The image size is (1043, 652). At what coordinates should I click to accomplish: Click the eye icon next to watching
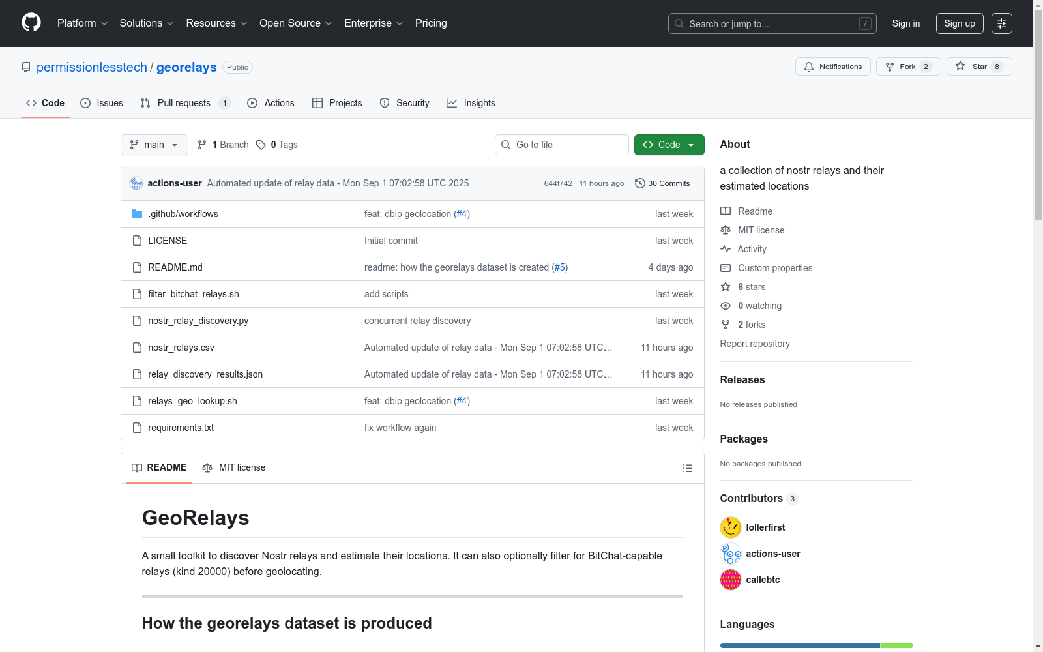pos(726,306)
